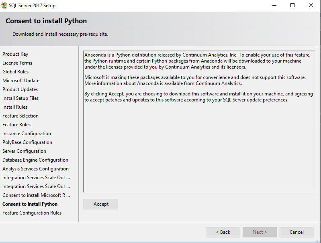Select Consent to install Microsoft R step
Image resolution: width=321 pixels, height=243 pixels.
pos(36,195)
